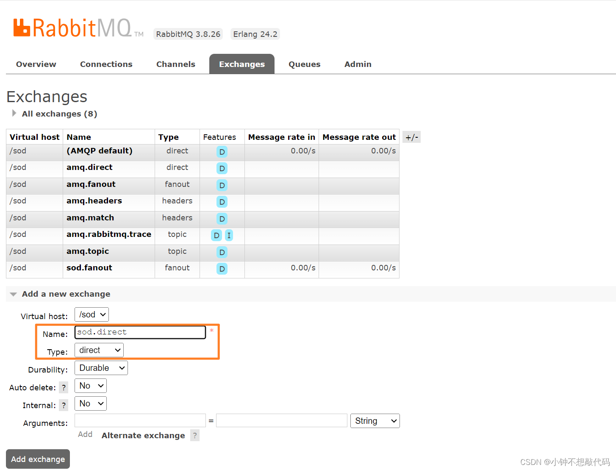Select the Exchanges tab
The width and height of the screenshot is (616, 470).
pyautogui.click(x=242, y=64)
